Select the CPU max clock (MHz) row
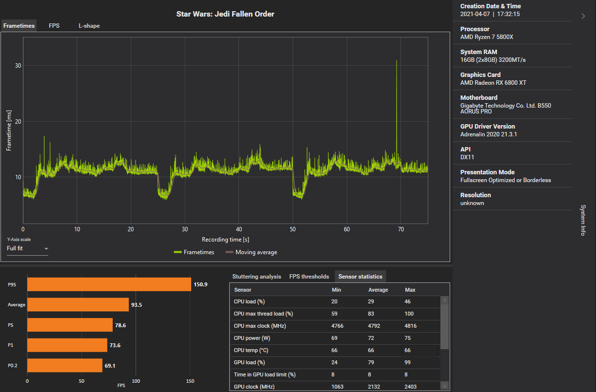The image size is (596, 392). (335, 326)
